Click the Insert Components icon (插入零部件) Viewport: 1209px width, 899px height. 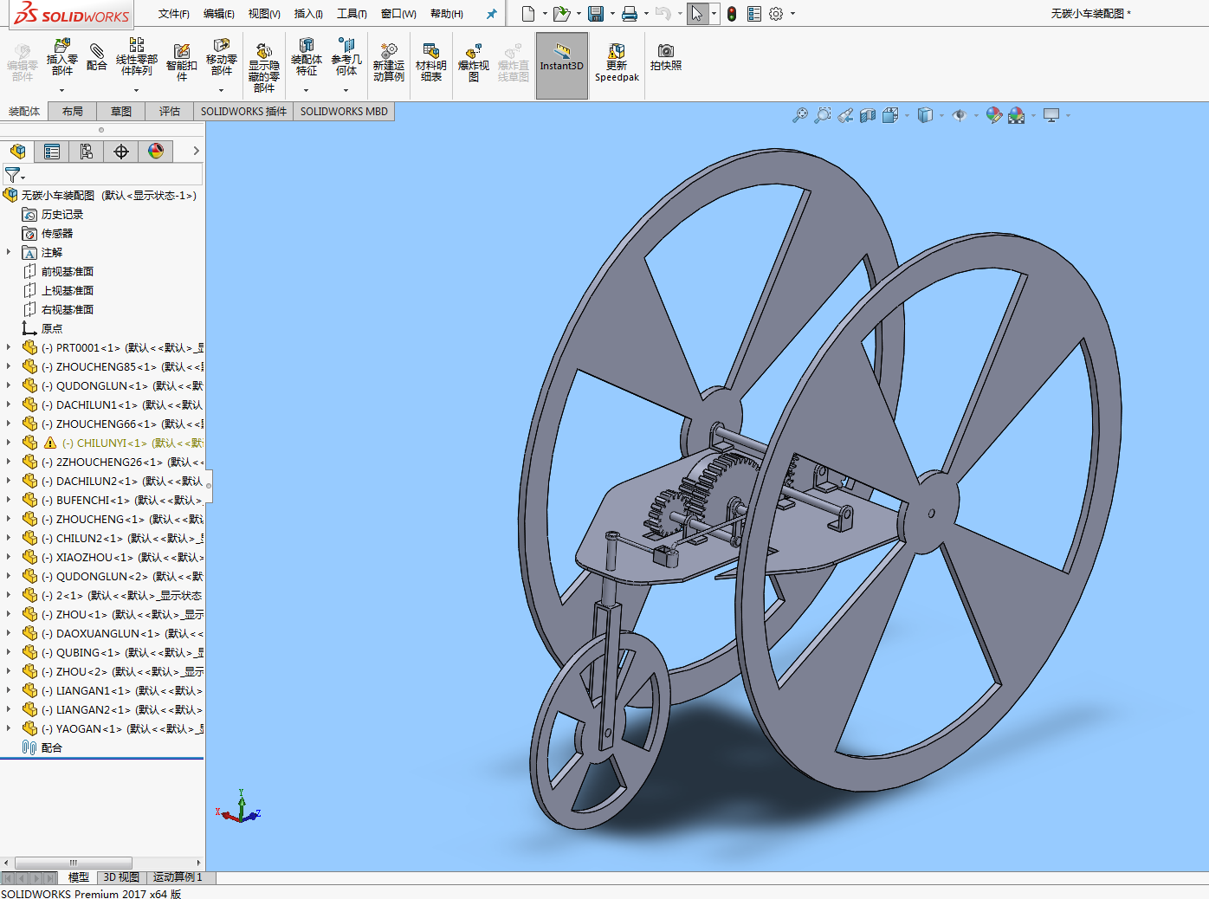[x=61, y=57]
